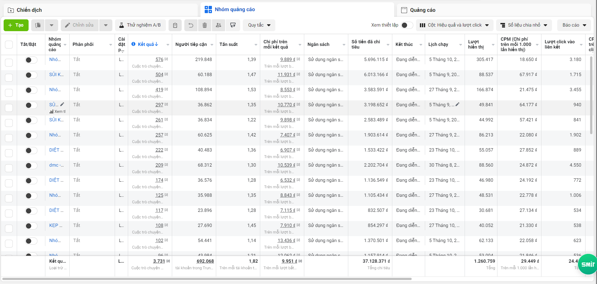
Task: Click the duplicate ad set icon
Action: point(38,25)
